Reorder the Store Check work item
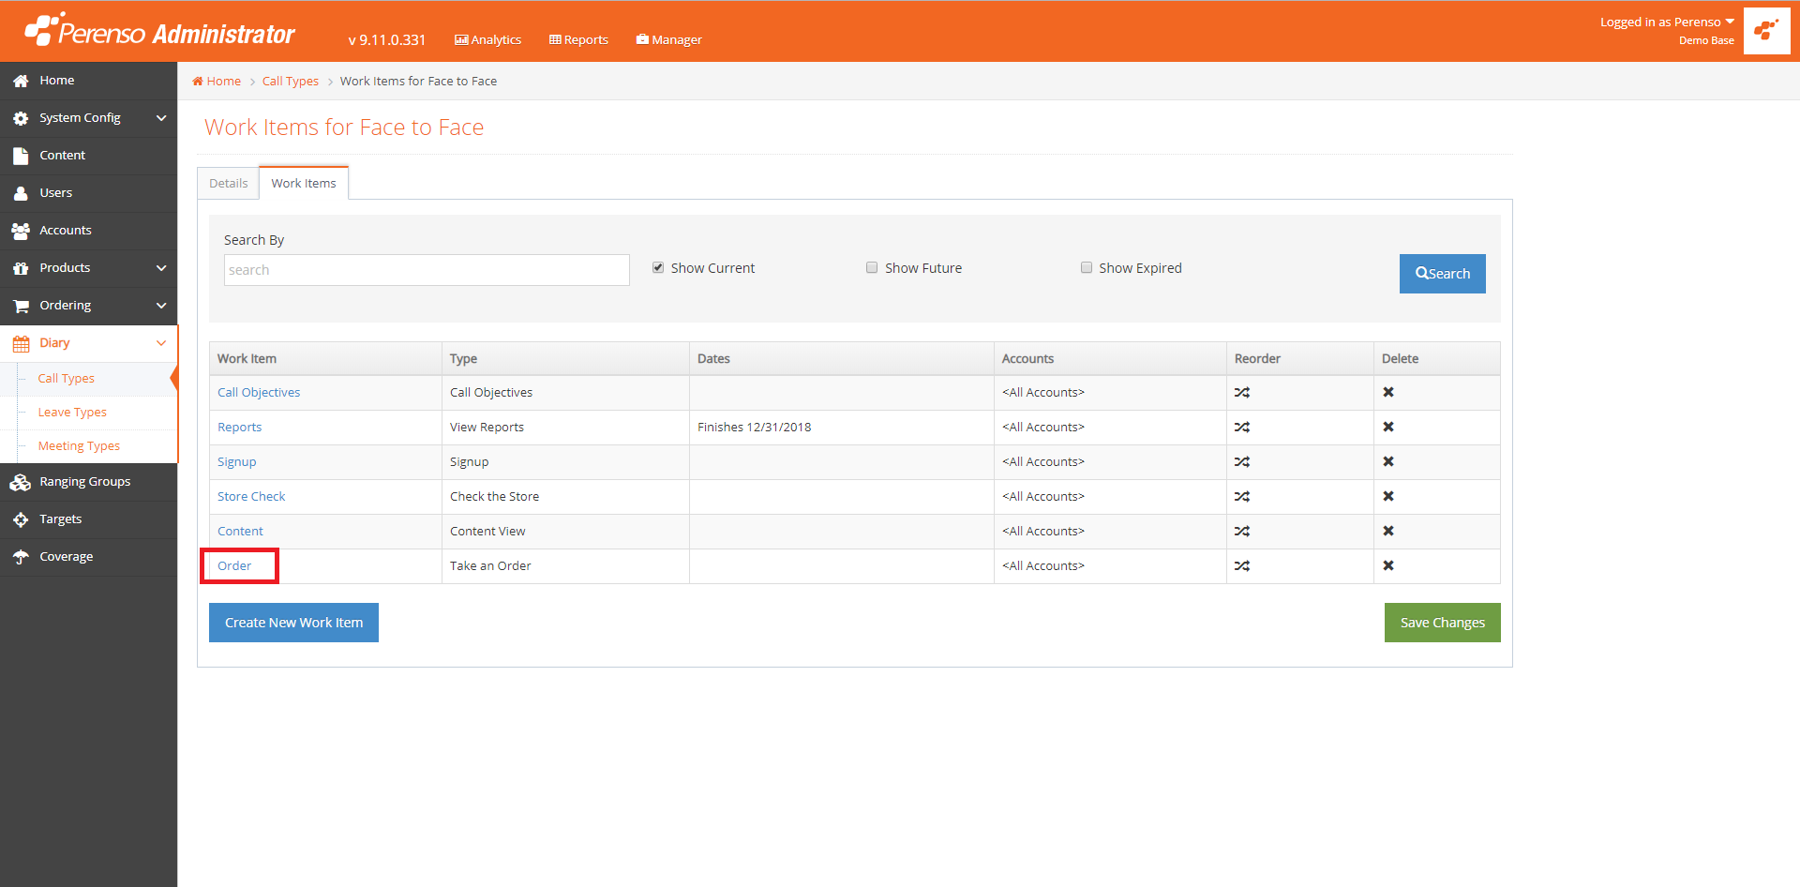Viewport: 1800px width, 887px height. pos(1242,497)
